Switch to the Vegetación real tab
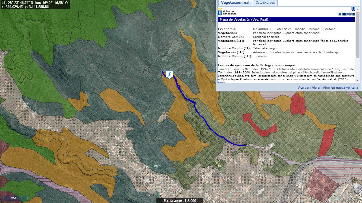 (x=235, y=3)
